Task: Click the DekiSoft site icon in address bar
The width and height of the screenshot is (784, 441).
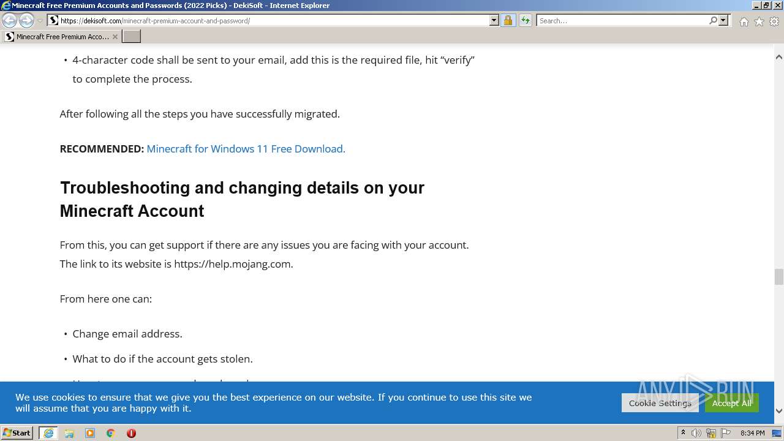Action: (x=54, y=20)
